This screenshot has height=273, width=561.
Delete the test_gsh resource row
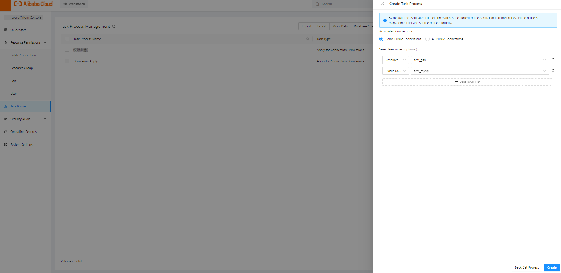coord(553,60)
